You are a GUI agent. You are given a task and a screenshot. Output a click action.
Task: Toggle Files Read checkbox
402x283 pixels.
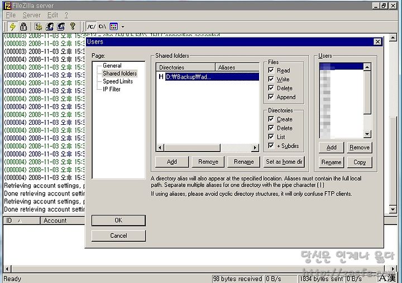click(271, 70)
